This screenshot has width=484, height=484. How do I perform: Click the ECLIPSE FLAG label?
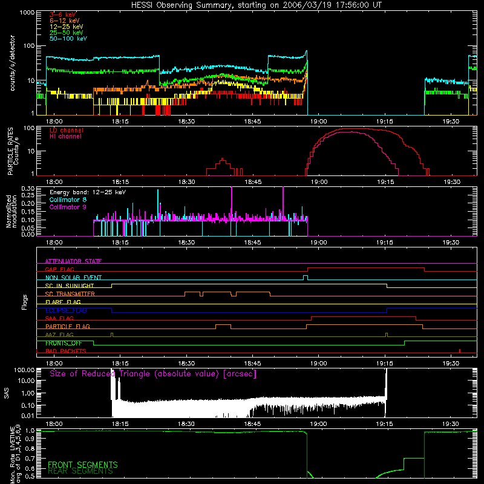(x=66, y=310)
